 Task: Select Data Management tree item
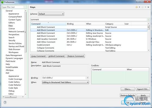pos(14,55)
